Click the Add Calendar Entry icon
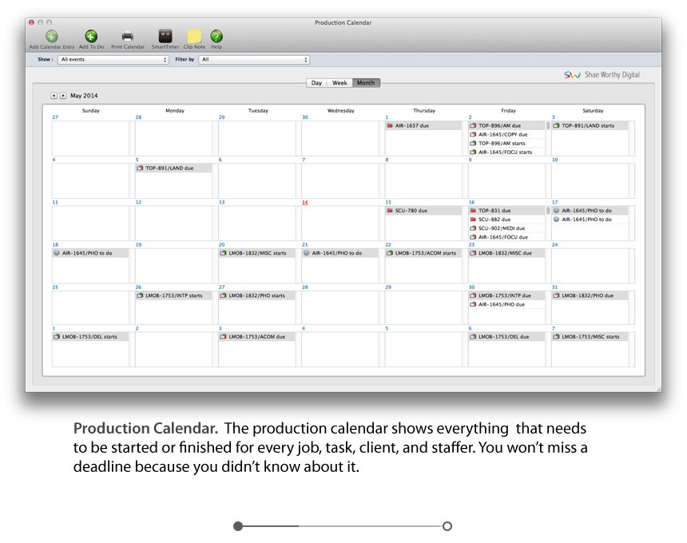 pos(51,36)
